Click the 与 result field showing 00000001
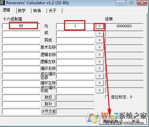 click(124, 26)
